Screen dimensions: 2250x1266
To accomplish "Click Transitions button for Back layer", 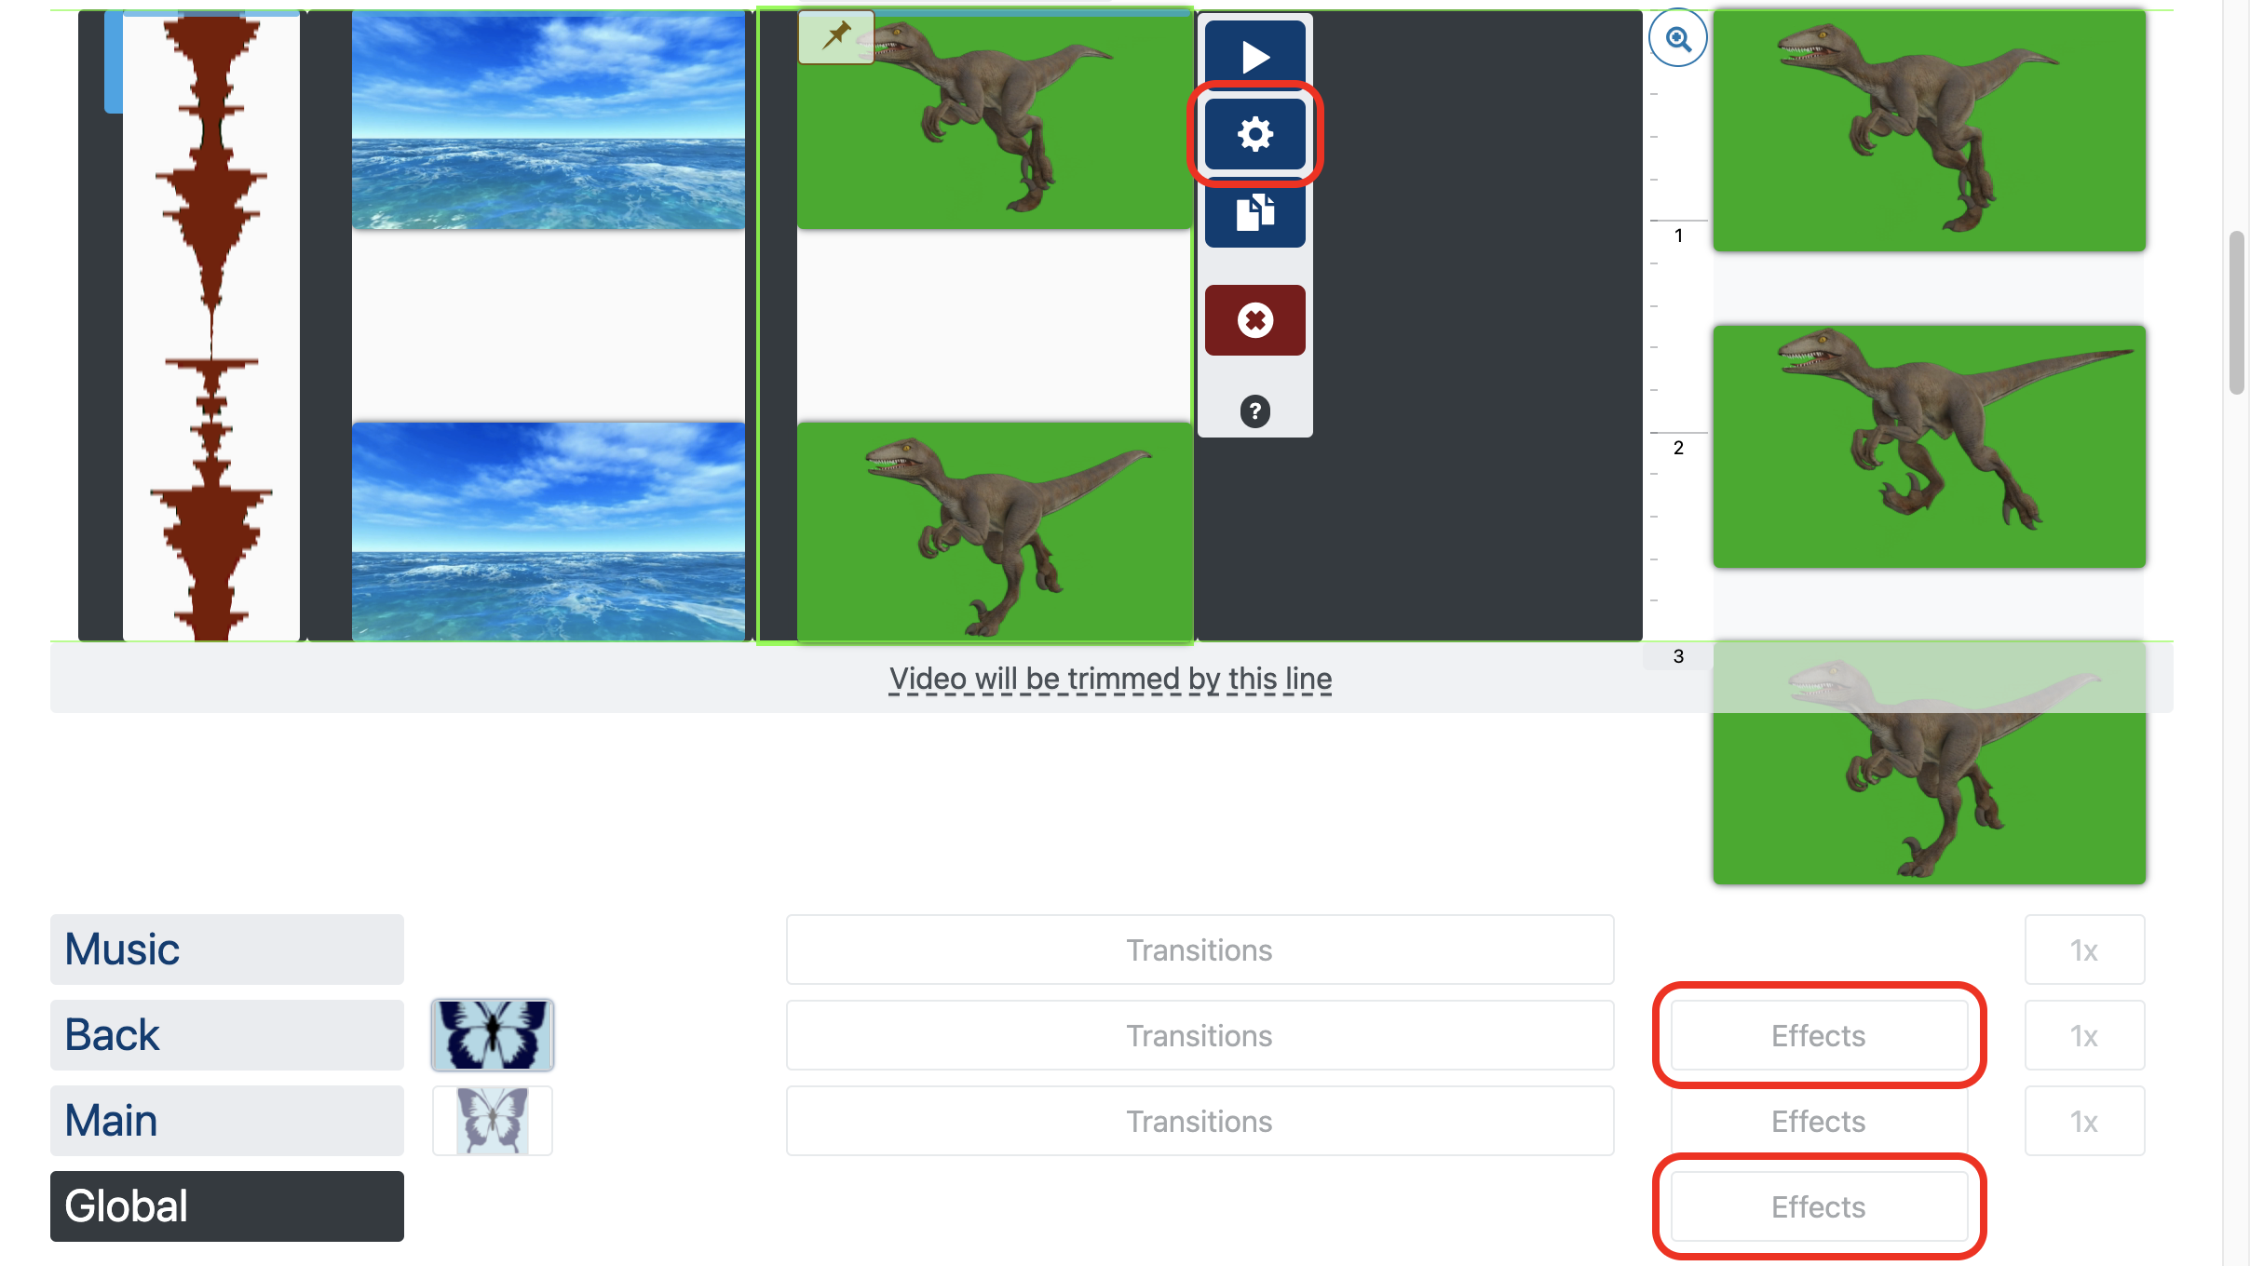I will point(1198,1033).
